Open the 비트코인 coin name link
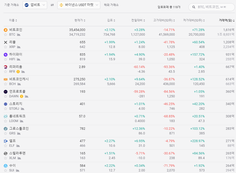 click(16, 30)
